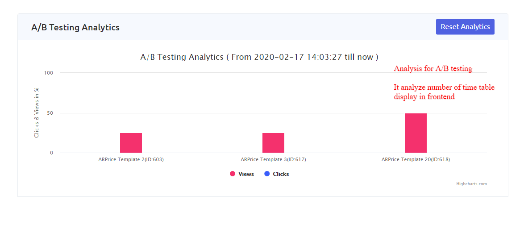The width and height of the screenshot is (524, 229).
Task: Toggle the Views series legend label
Action: pos(246,174)
